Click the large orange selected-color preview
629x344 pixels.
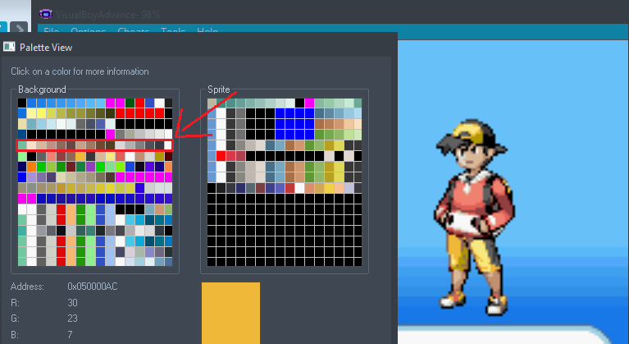[x=230, y=312]
